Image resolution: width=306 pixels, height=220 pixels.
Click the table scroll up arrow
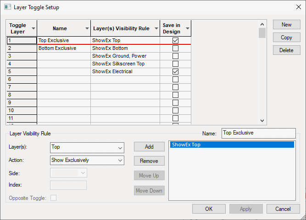click(x=262, y=24)
